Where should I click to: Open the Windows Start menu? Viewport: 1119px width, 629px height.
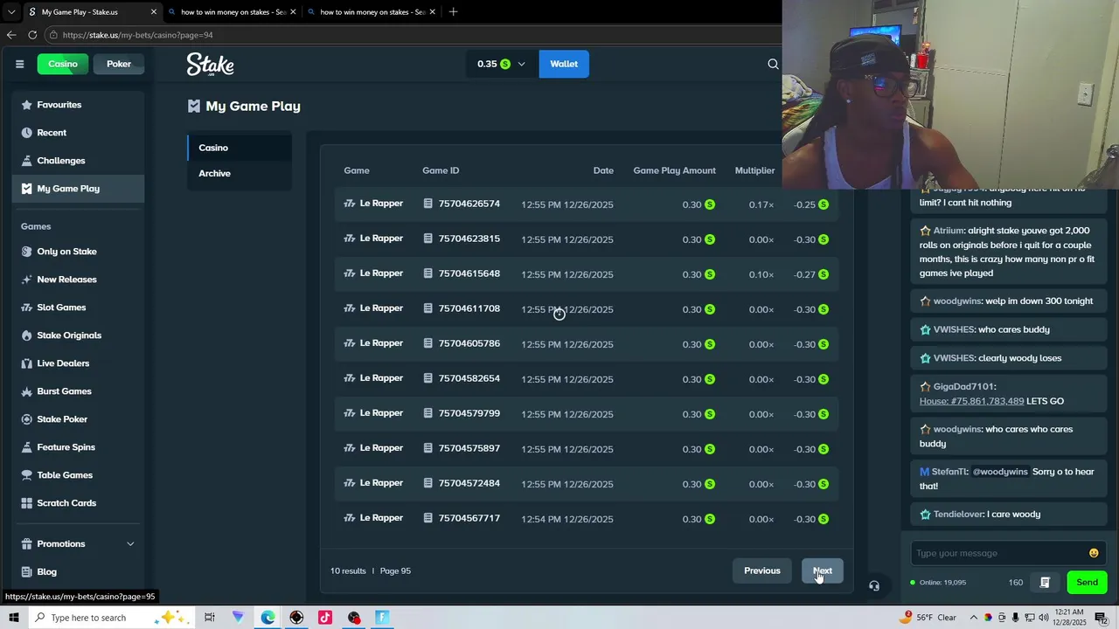coord(13,618)
